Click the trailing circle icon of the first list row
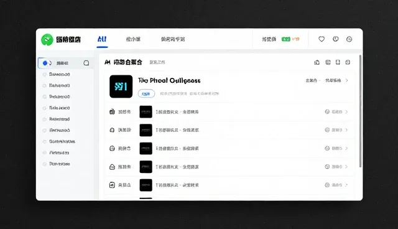The width and height of the screenshot is (398, 229). click(x=327, y=112)
